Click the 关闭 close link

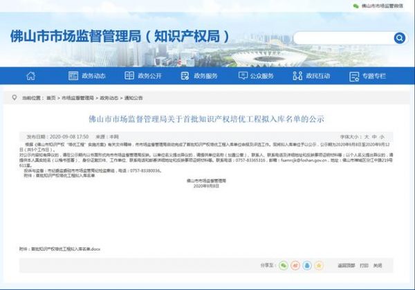coord(378,265)
